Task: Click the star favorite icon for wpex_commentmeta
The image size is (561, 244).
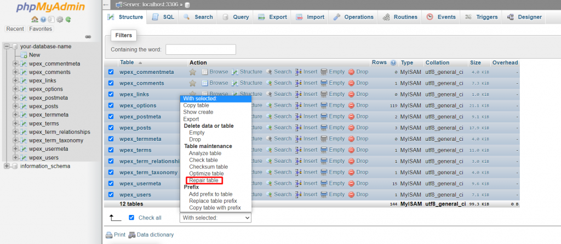Action: pyautogui.click(x=193, y=72)
